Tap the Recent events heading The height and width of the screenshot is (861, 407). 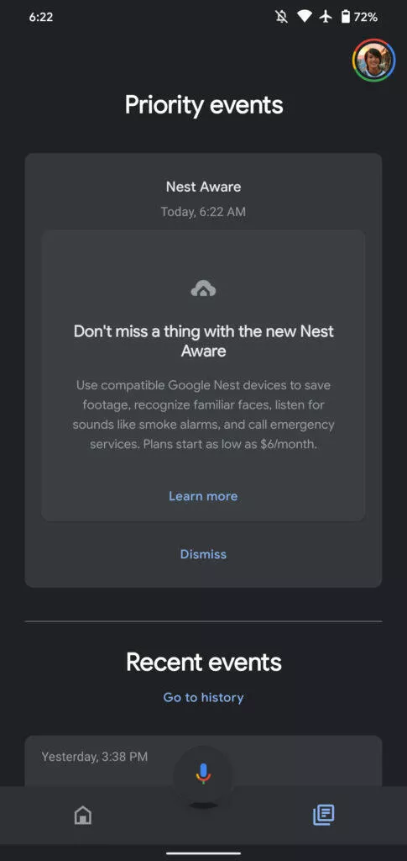pos(204,663)
